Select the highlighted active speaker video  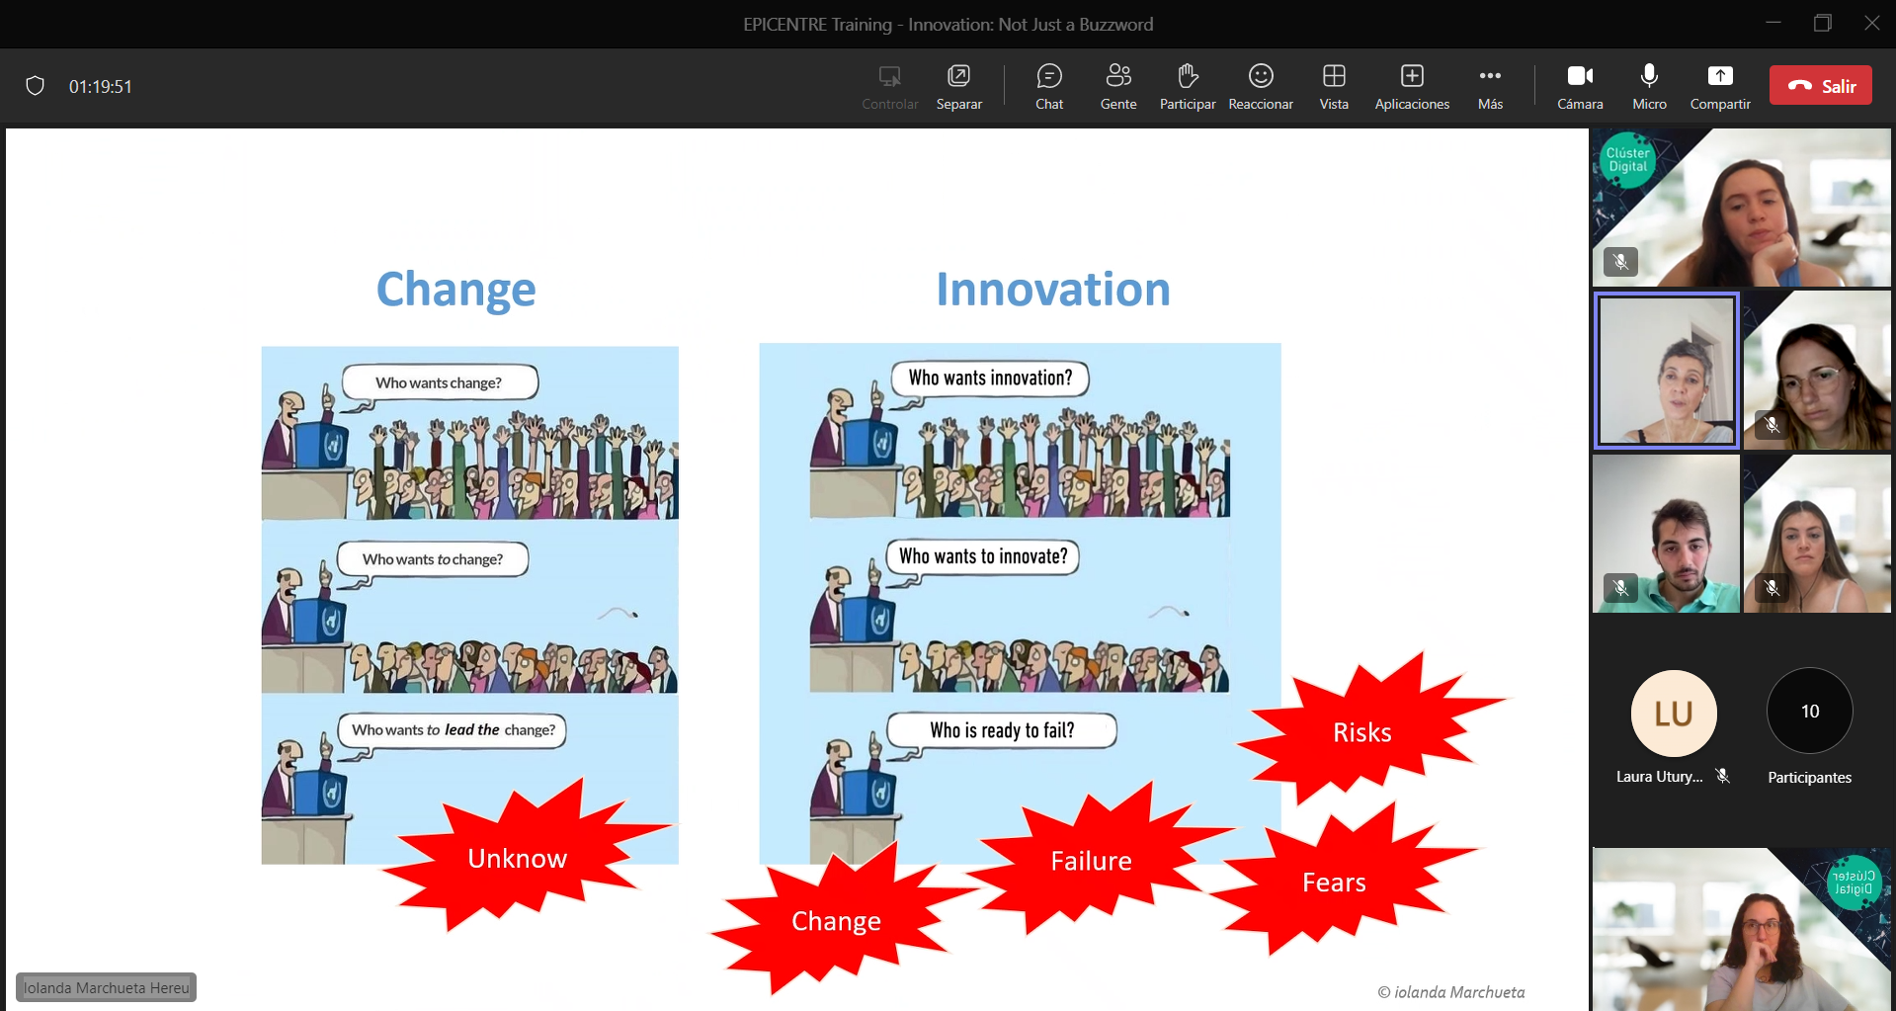coord(1666,371)
